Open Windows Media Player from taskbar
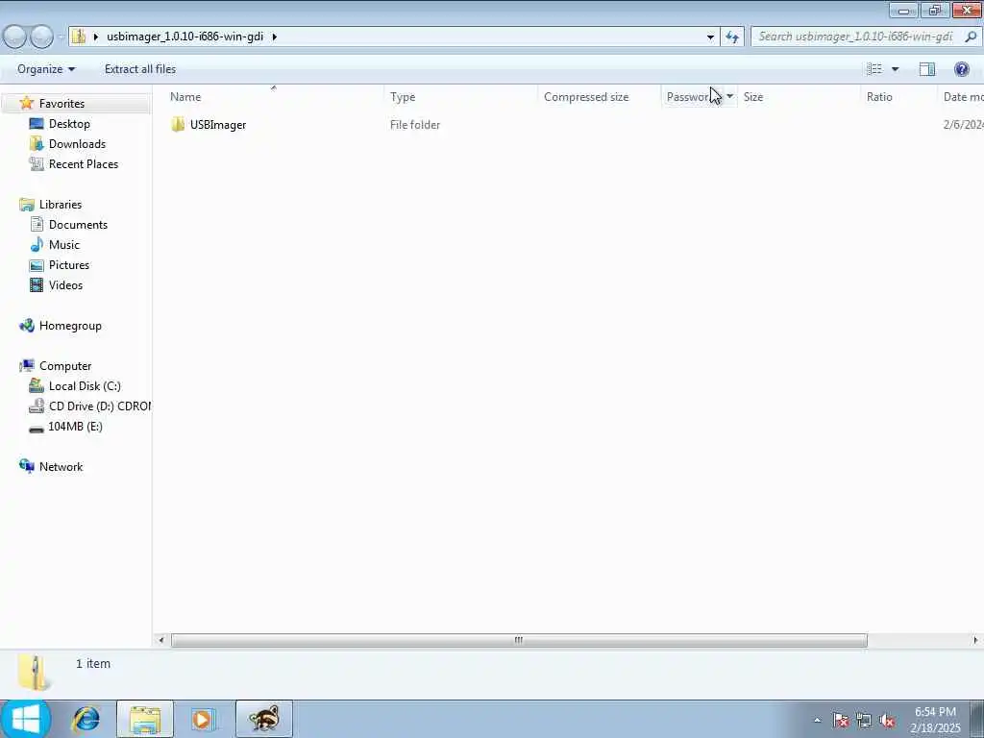 (202, 719)
